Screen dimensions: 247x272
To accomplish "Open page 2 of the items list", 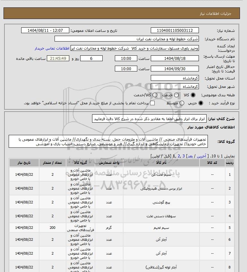I will tap(179, 156).
